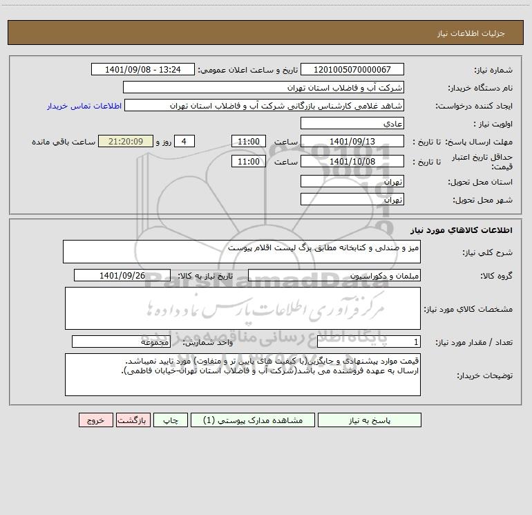The width and height of the screenshot is (532, 515).
Task: Click the 'مهلت ارسال پاسخ:' label
Action: coord(479,142)
